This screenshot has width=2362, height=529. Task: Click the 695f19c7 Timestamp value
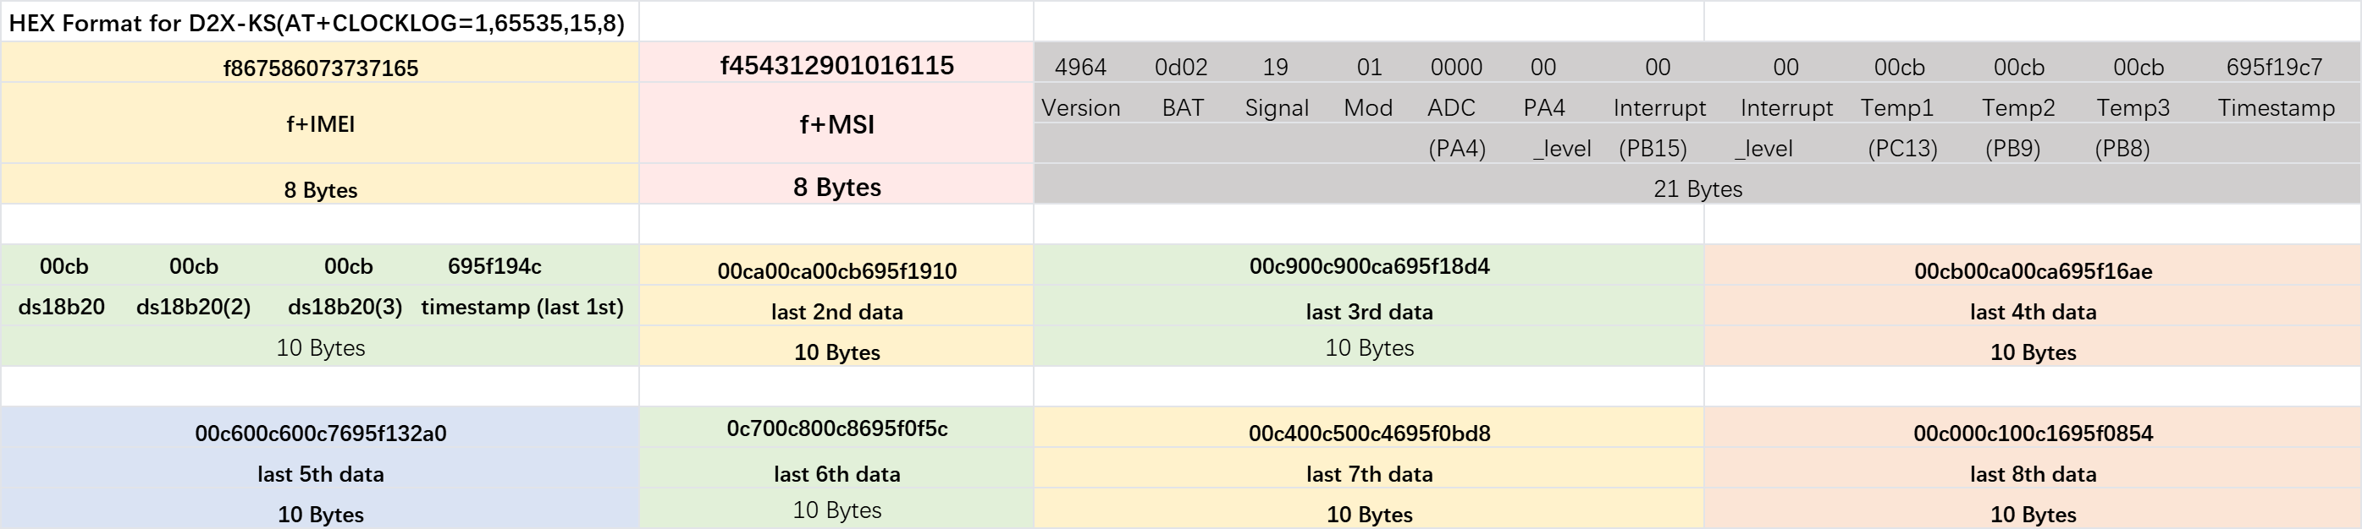point(2274,67)
